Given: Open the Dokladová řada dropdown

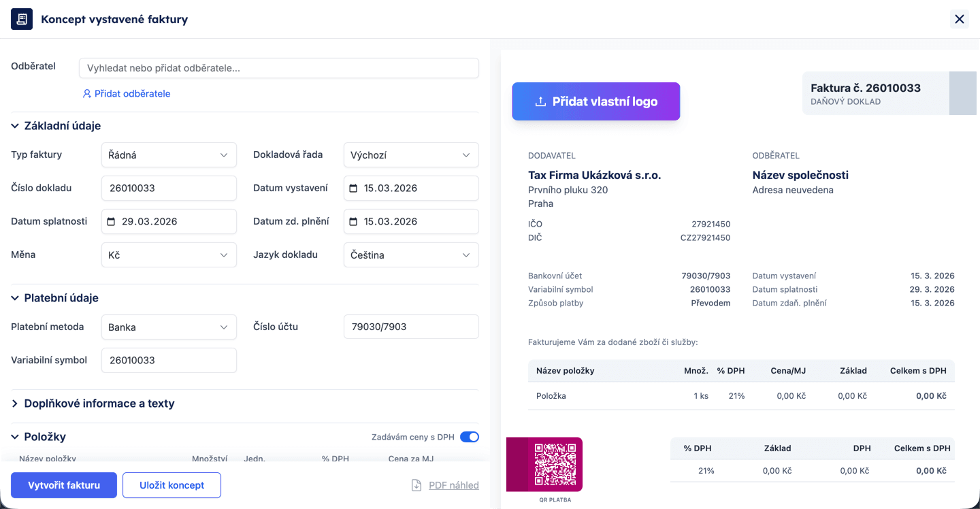Looking at the screenshot, I should 411,155.
